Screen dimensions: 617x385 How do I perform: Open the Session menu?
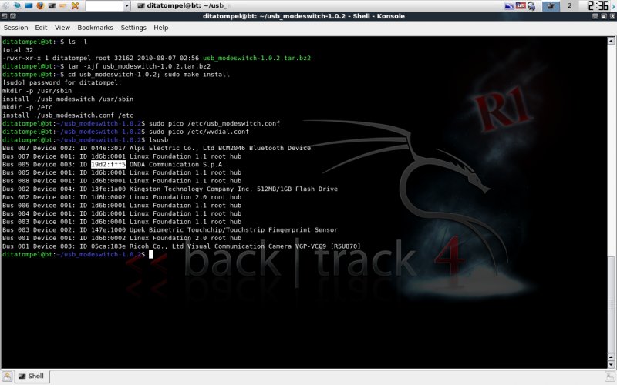tap(16, 28)
